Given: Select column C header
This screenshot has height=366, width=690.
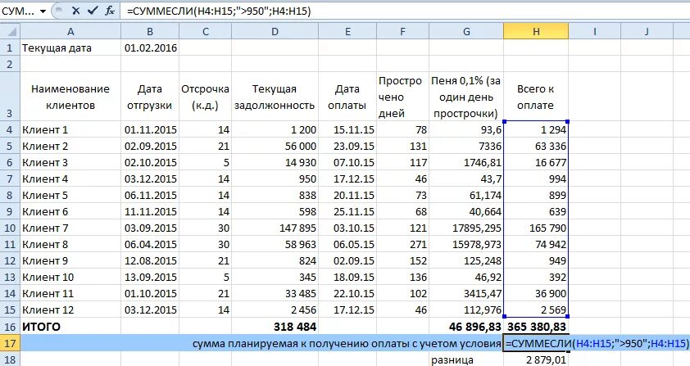Looking at the screenshot, I should (x=206, y=32).
